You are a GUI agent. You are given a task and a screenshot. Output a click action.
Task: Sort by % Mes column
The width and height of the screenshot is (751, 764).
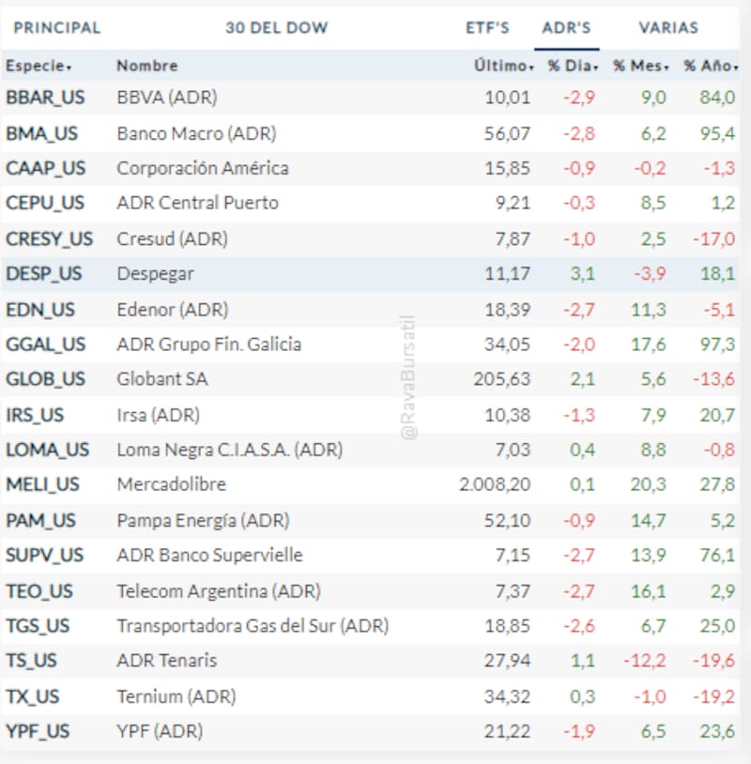[641, 66]
